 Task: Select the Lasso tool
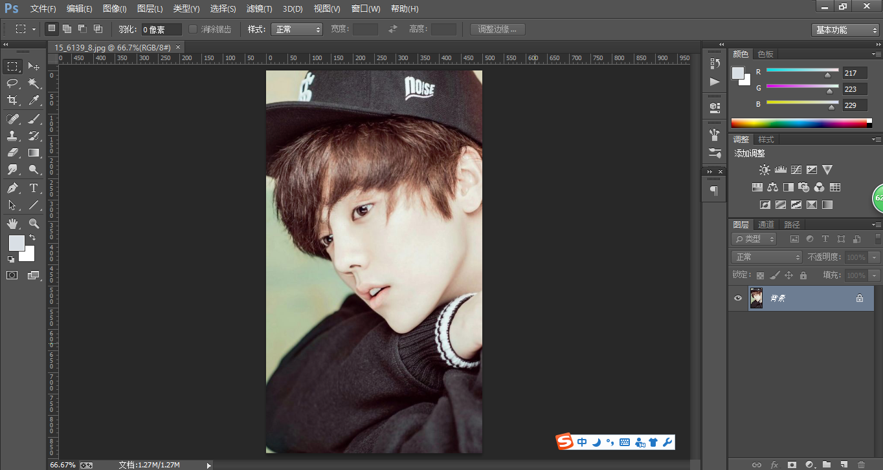12,83
